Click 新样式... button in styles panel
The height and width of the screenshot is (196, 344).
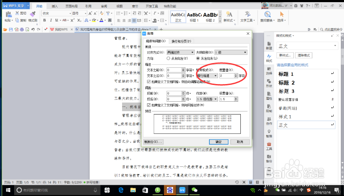tap(285, 55)
